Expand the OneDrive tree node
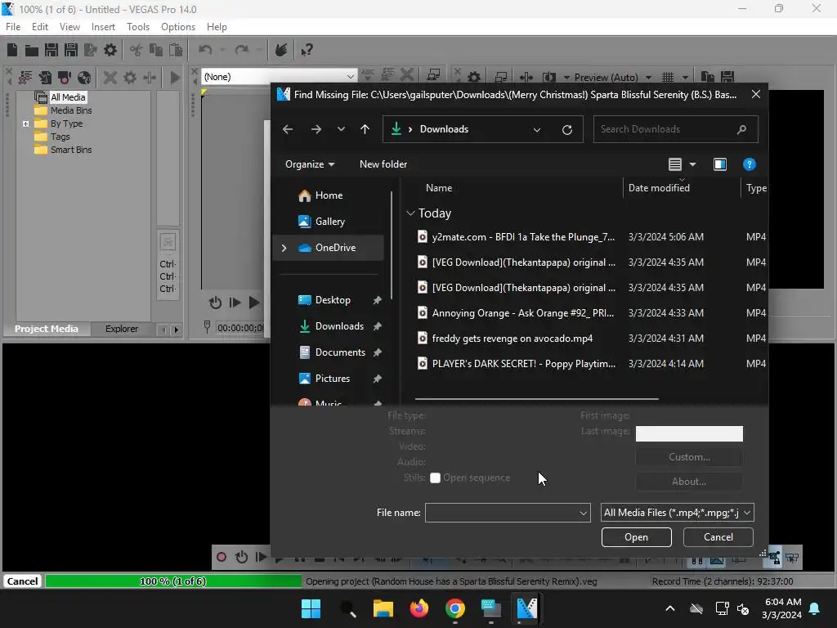 284,248
